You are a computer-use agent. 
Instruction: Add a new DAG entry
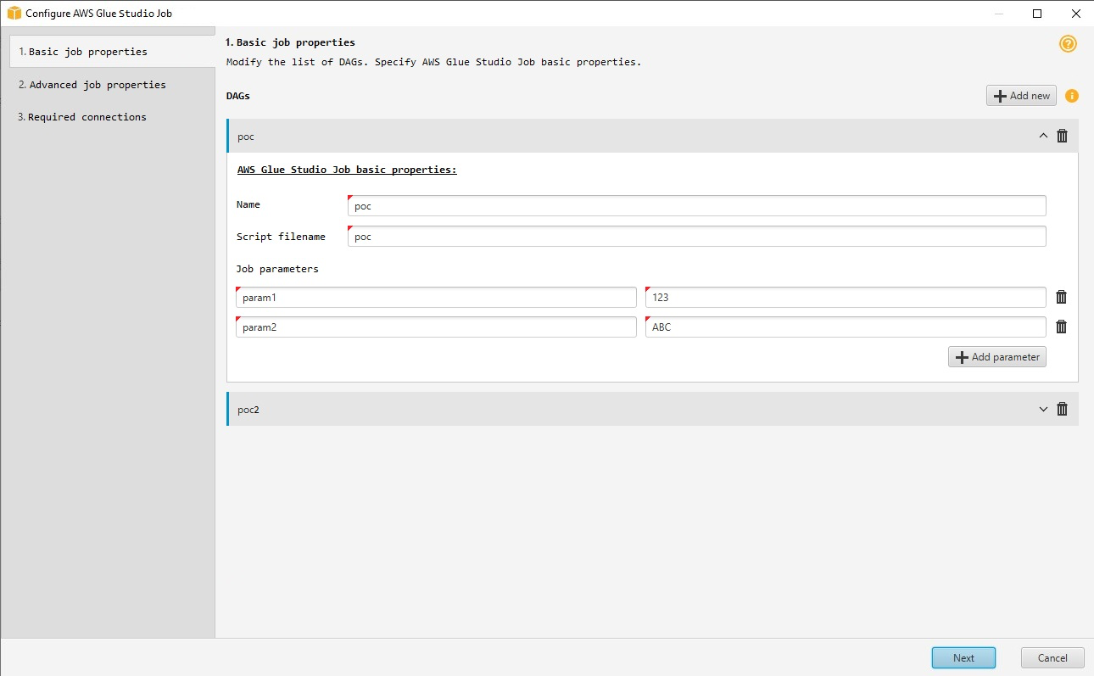click(x=1021, y=95)
